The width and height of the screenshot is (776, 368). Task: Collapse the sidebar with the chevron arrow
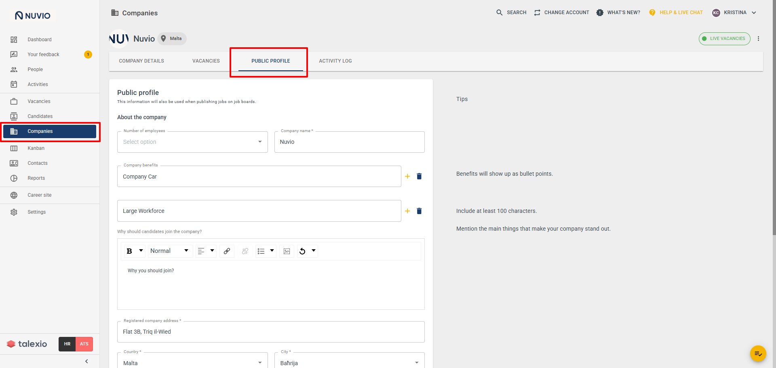(x=86, y=361)
